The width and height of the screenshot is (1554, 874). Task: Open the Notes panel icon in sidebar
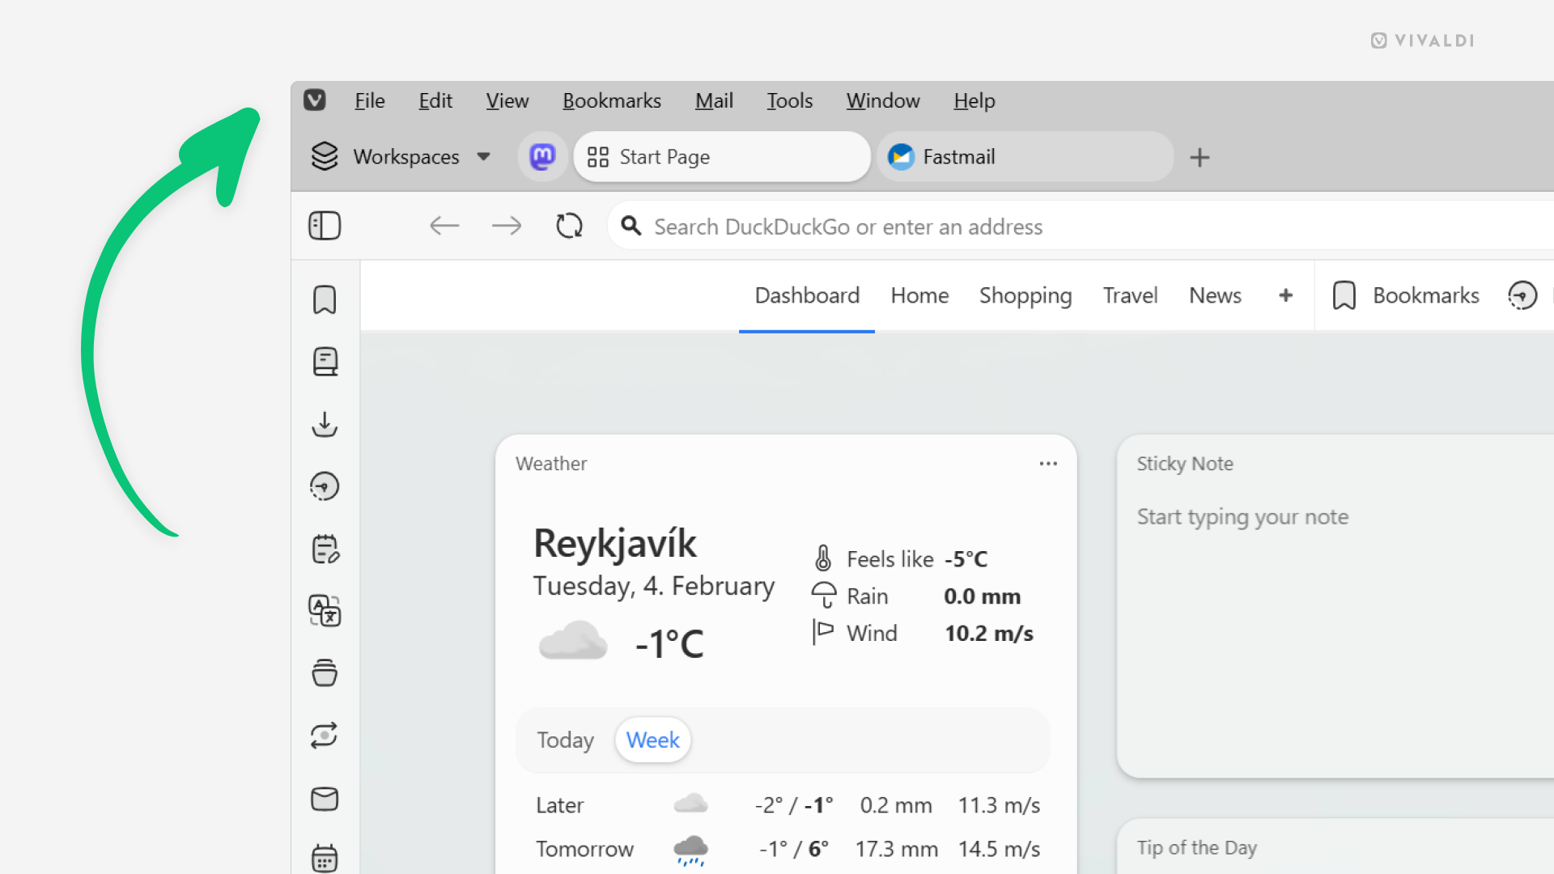tap(325, 549)
